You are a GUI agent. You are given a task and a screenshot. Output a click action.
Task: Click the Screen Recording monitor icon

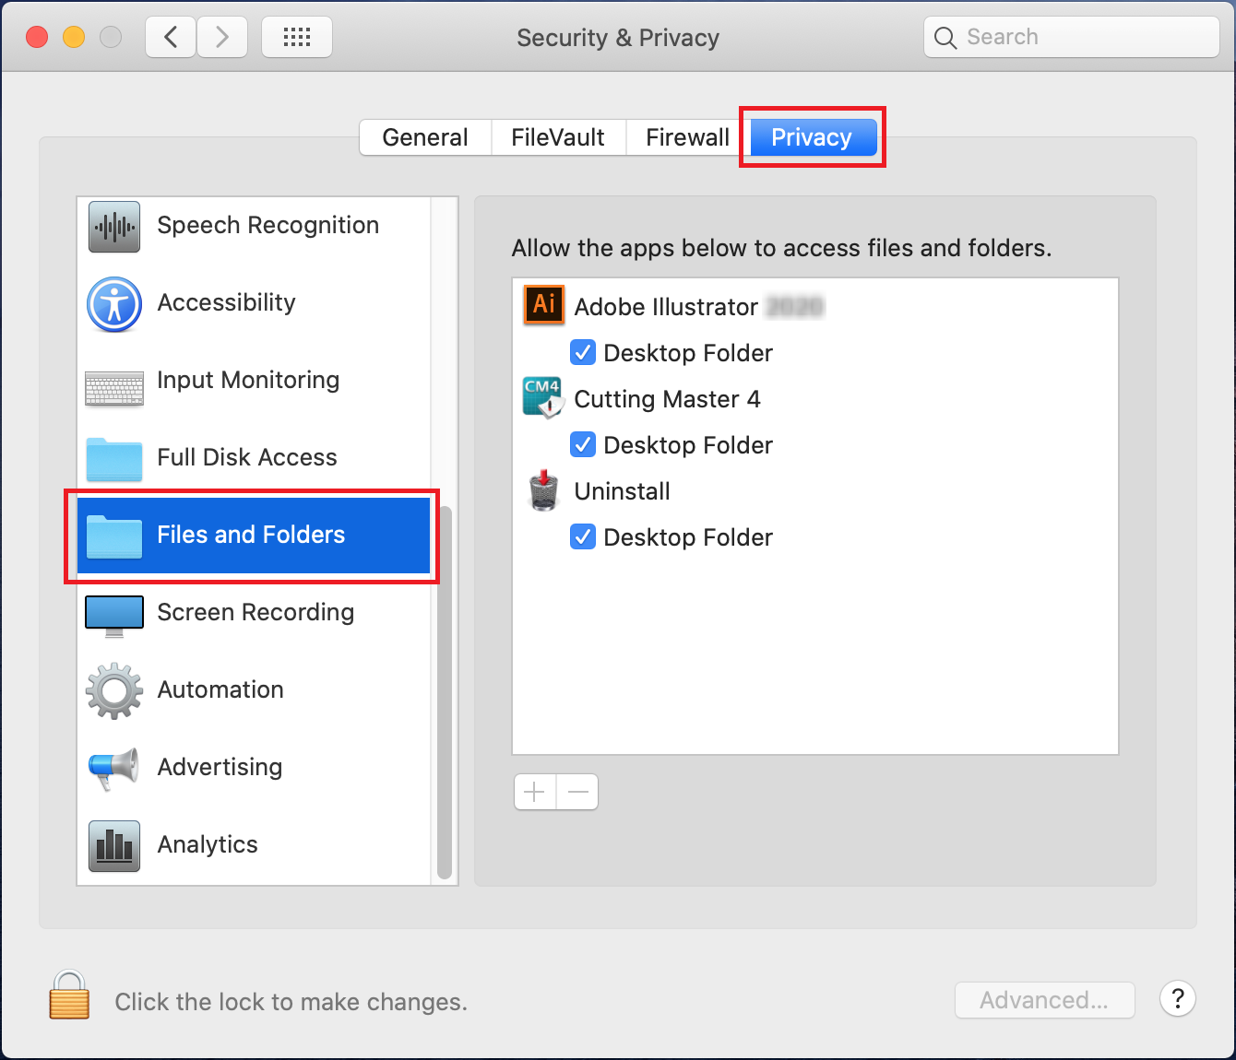[x=114, y=616]
